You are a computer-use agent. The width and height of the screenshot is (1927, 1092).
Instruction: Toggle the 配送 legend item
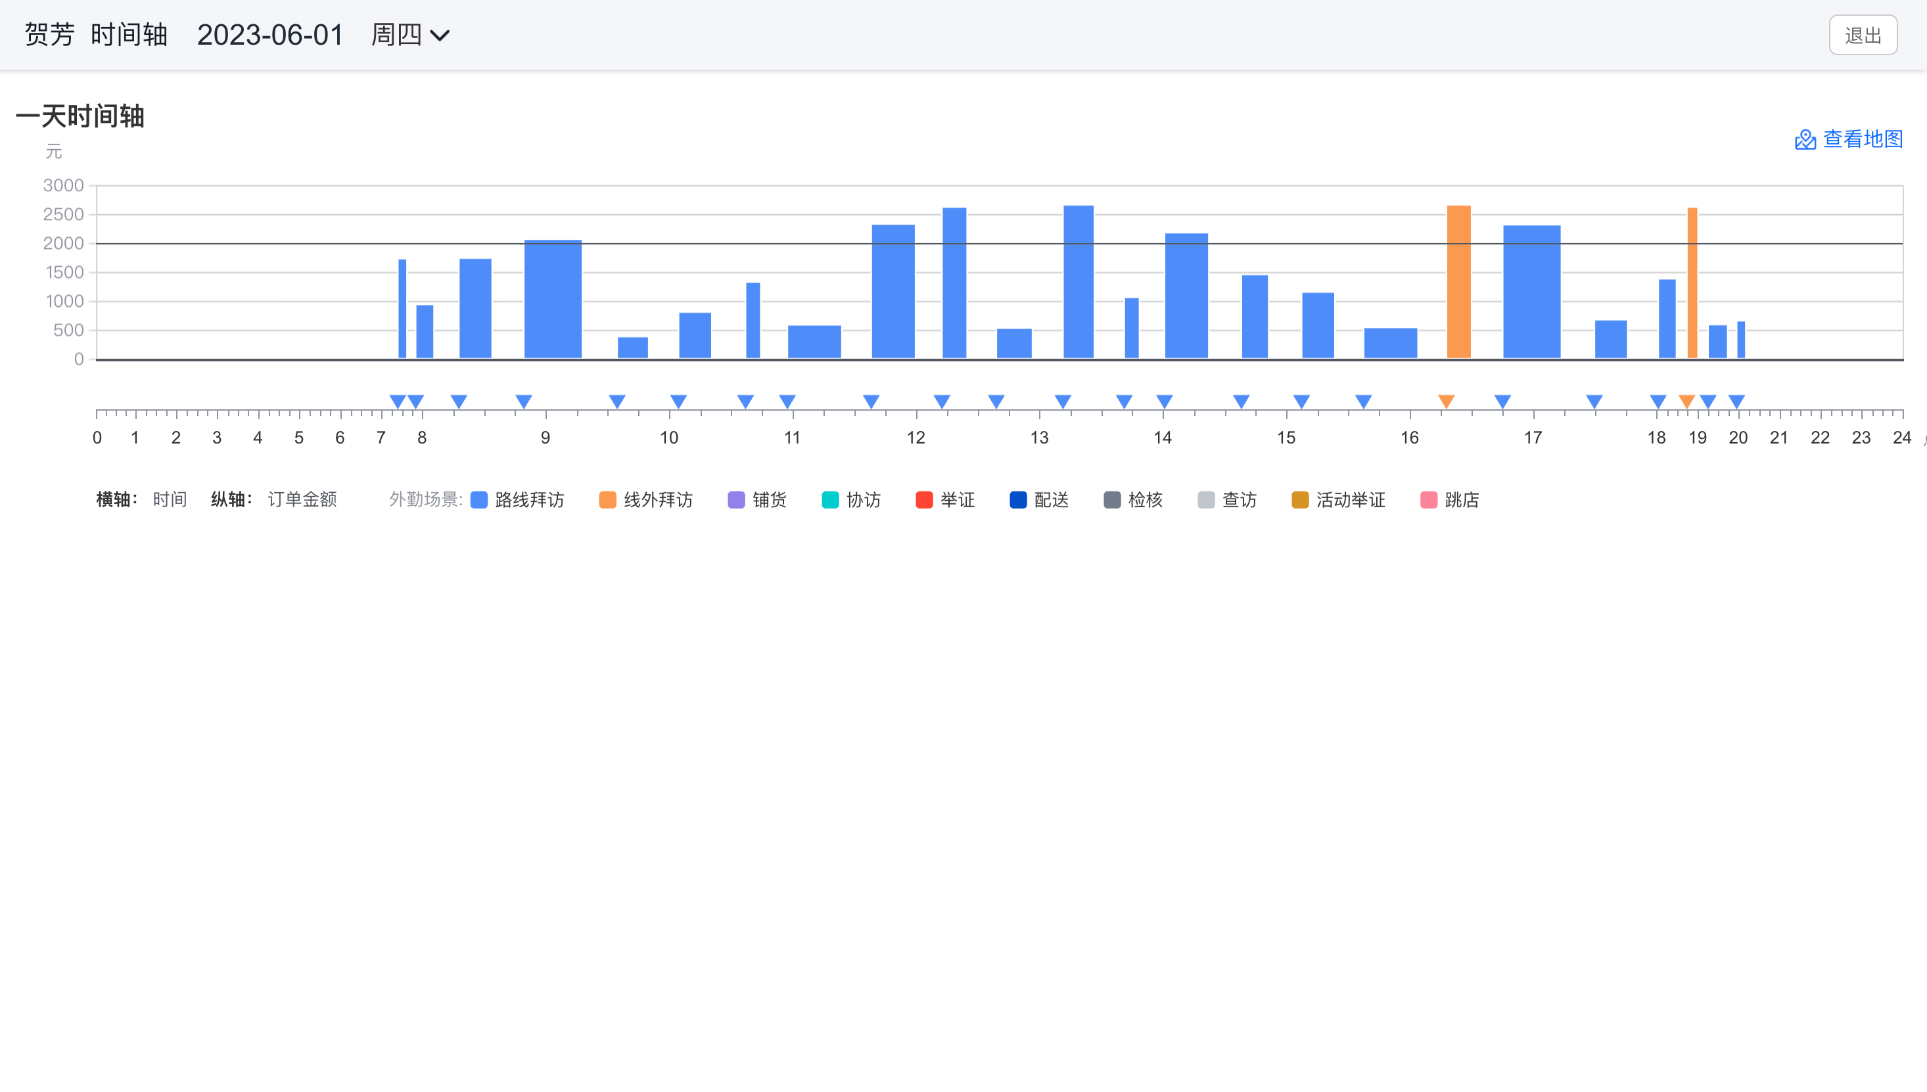coord(1039,500)
